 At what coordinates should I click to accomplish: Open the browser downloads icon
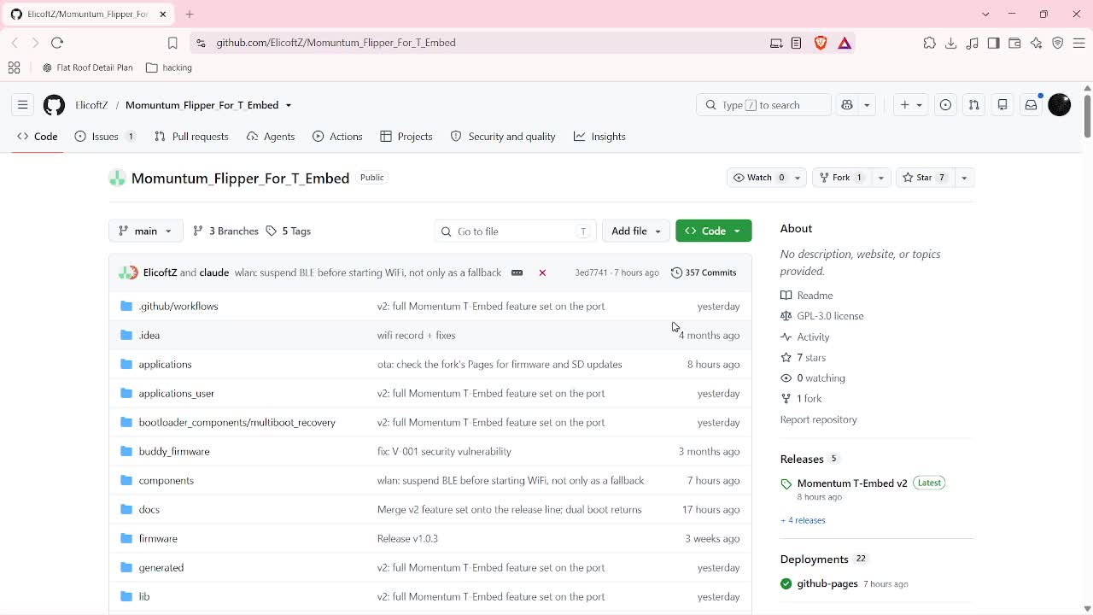950,43
